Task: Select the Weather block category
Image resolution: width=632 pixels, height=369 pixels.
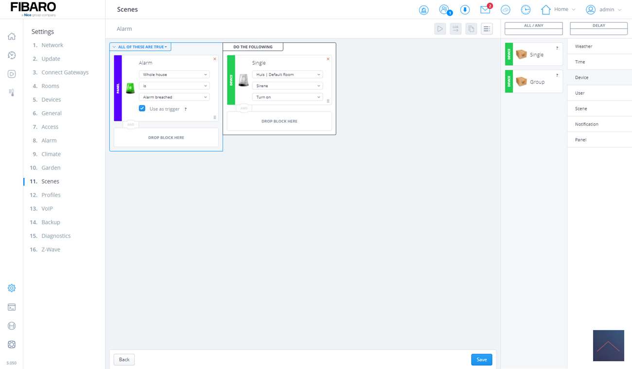Action: [x=599, y=46]
